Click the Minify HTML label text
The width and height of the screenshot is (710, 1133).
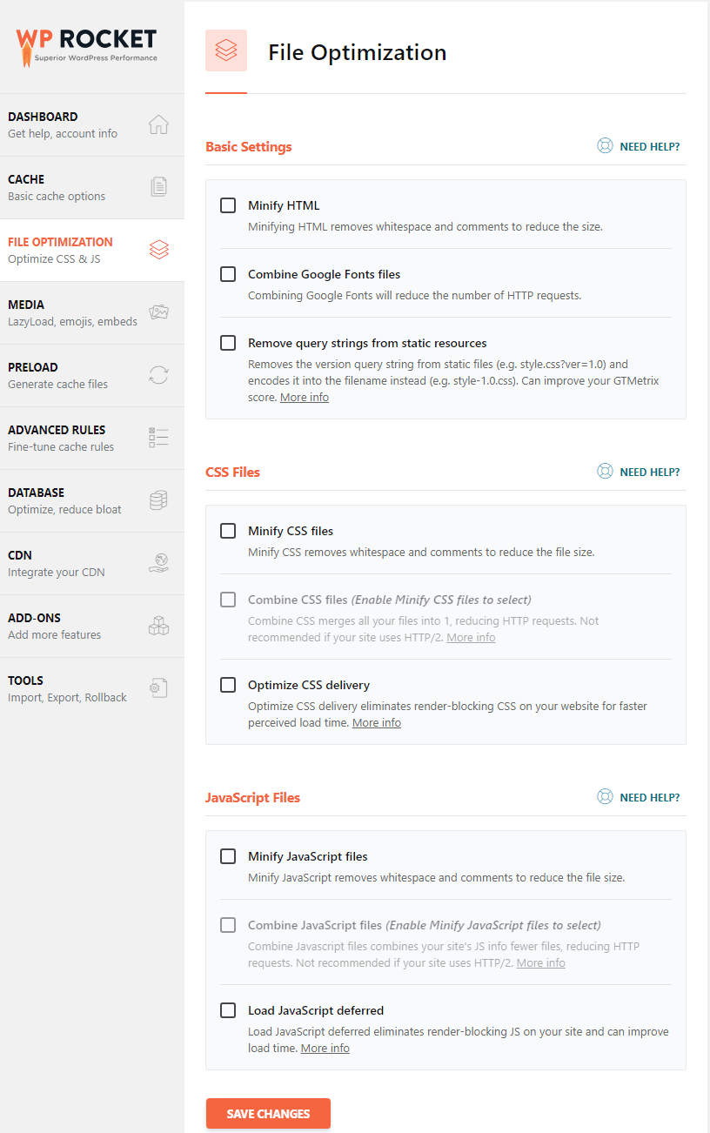click(284, 206)
